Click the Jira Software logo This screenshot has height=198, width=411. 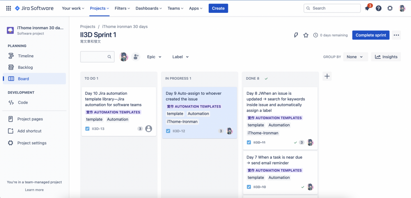[x=34, y=8]
